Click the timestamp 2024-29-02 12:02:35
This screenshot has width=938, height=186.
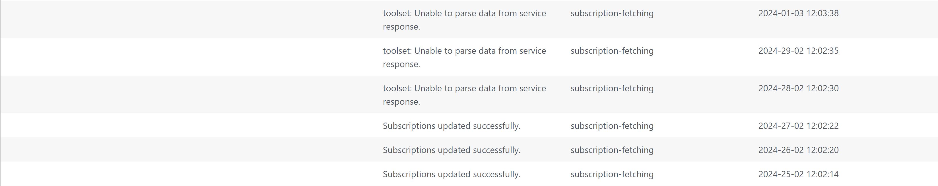point(798,51)
